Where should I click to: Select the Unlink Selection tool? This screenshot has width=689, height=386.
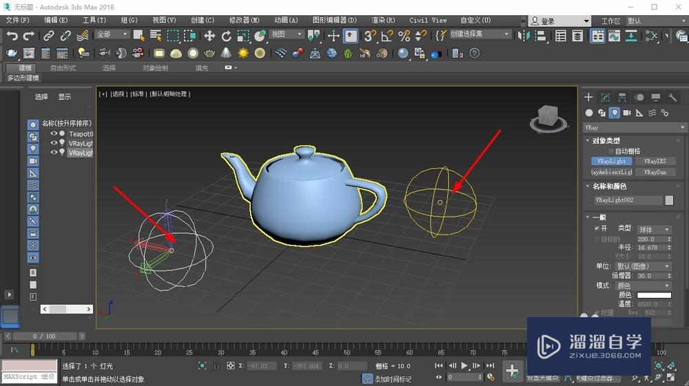click(x=65, y=36)
